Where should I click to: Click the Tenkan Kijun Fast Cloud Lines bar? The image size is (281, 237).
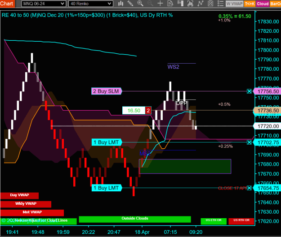(x=38, y=221)
